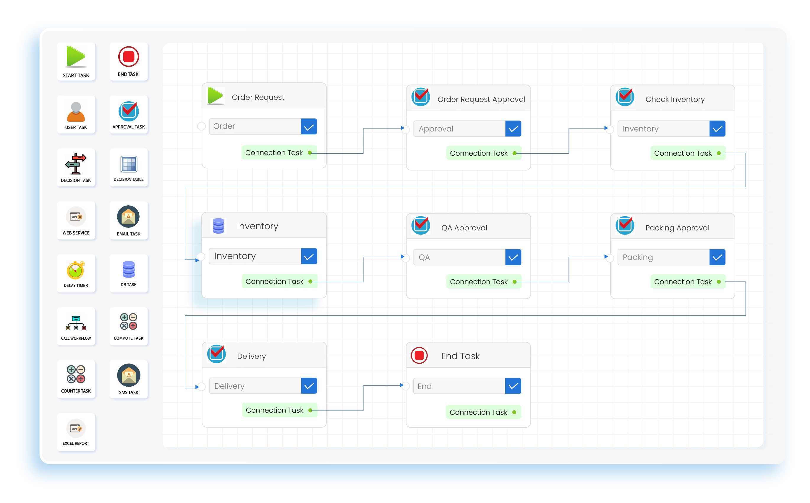Click the Connection Task button in End Task node
810x503 pixels.
[483, 412]
